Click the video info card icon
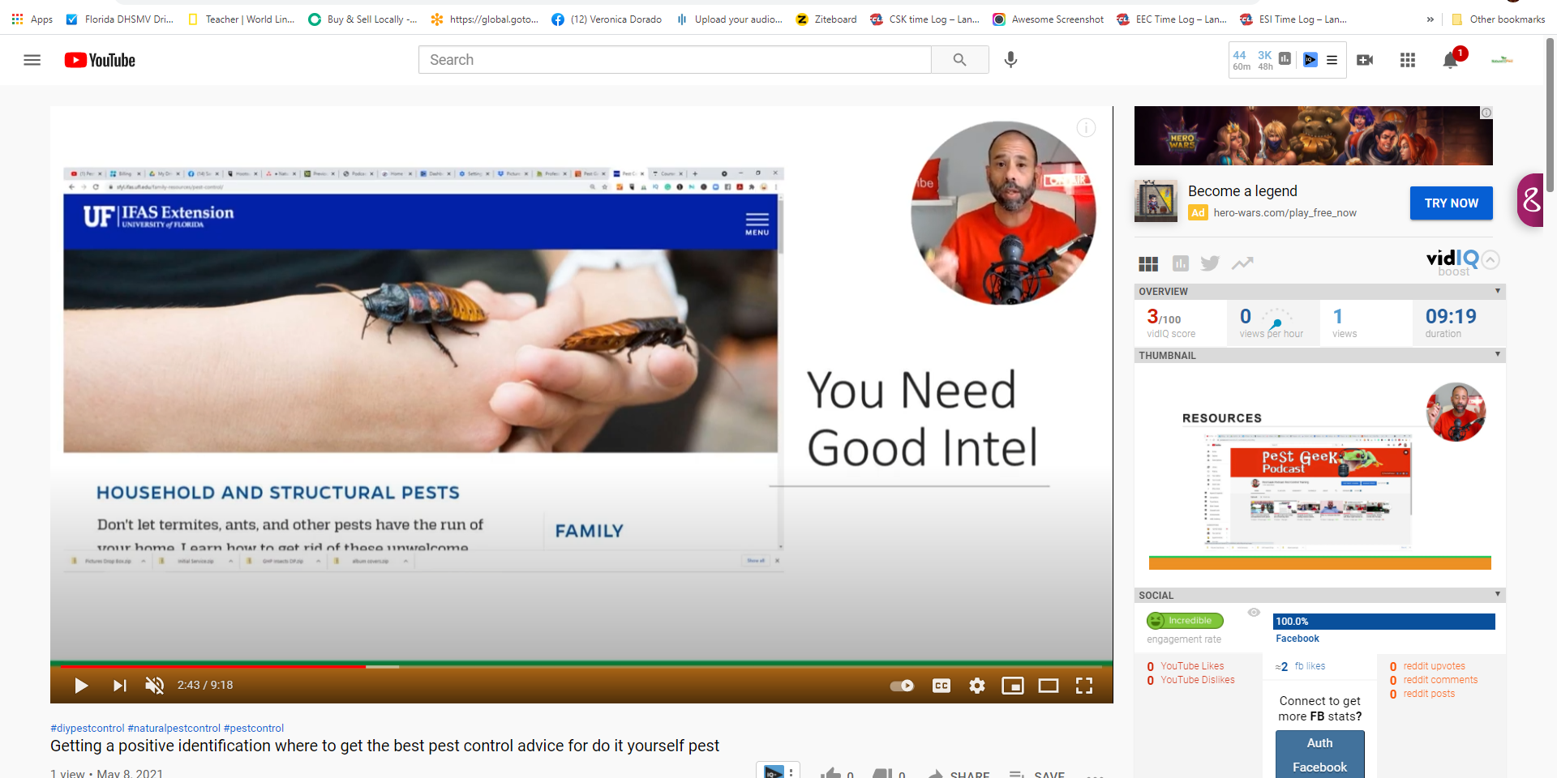The image size is (1557, 778). [1086, 128]
